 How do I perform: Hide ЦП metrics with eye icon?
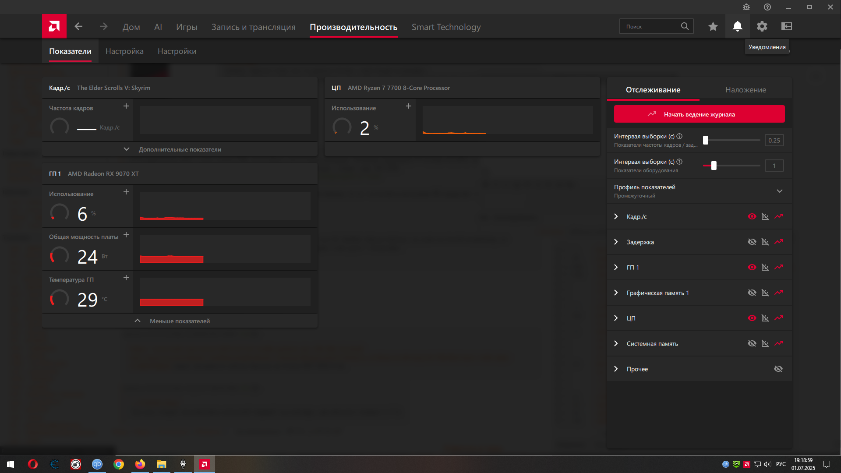pyautogui.click(x=752, y=318)
